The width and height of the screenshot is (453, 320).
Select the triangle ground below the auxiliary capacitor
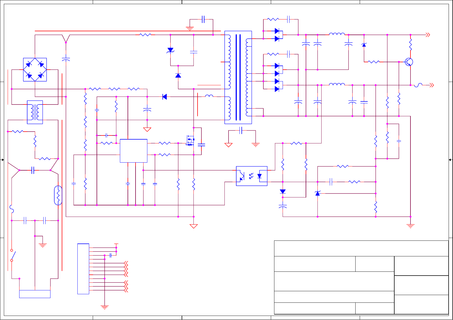coord(147,130)
